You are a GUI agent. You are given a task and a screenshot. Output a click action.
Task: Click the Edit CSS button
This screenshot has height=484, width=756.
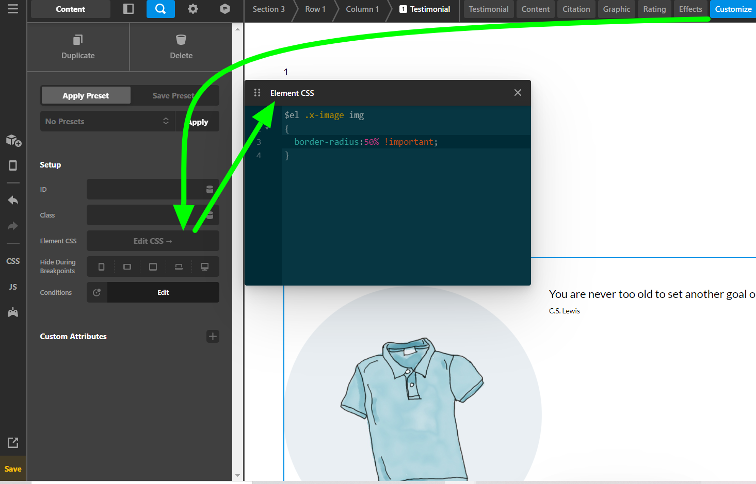pos(153,241)
